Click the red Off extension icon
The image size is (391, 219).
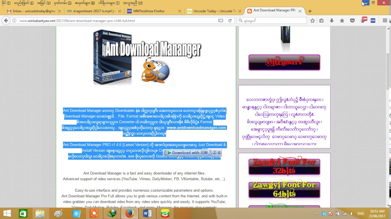[x=363, y=20]
